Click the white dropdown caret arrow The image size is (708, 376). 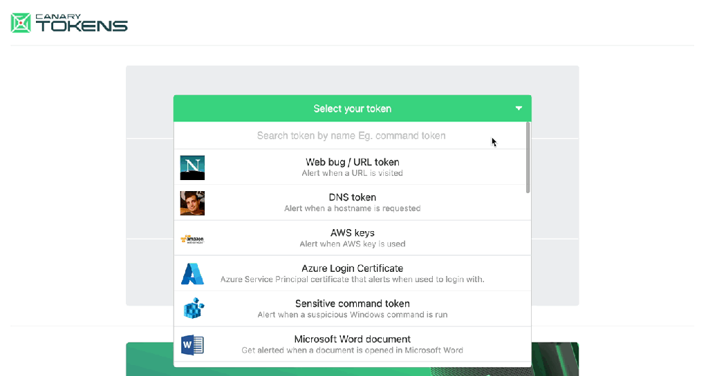click(519, 108)
